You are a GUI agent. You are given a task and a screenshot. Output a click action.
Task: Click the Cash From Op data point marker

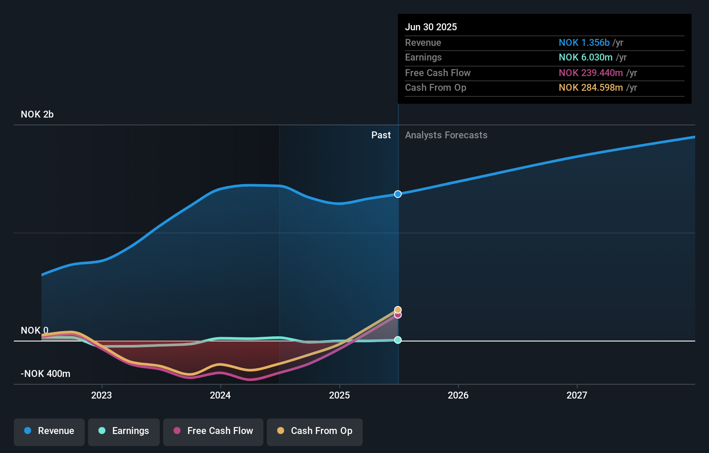397,309
